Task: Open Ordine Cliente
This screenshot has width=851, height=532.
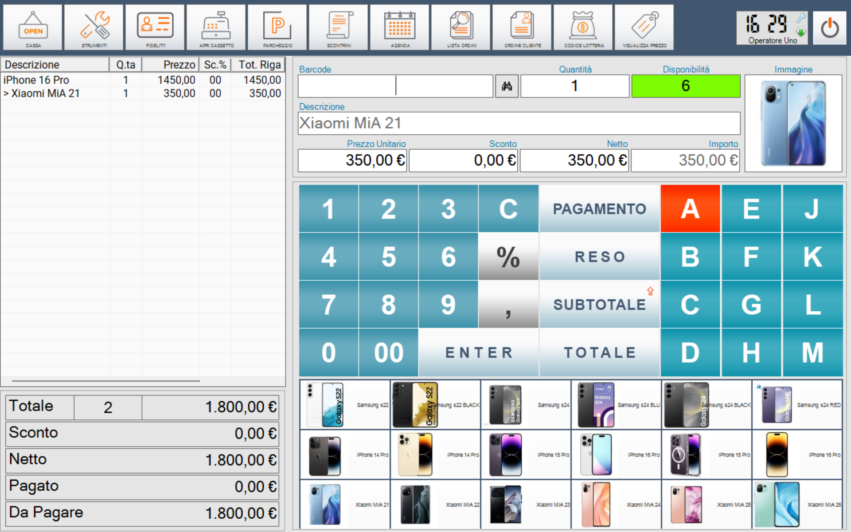Action: [522, 27]
